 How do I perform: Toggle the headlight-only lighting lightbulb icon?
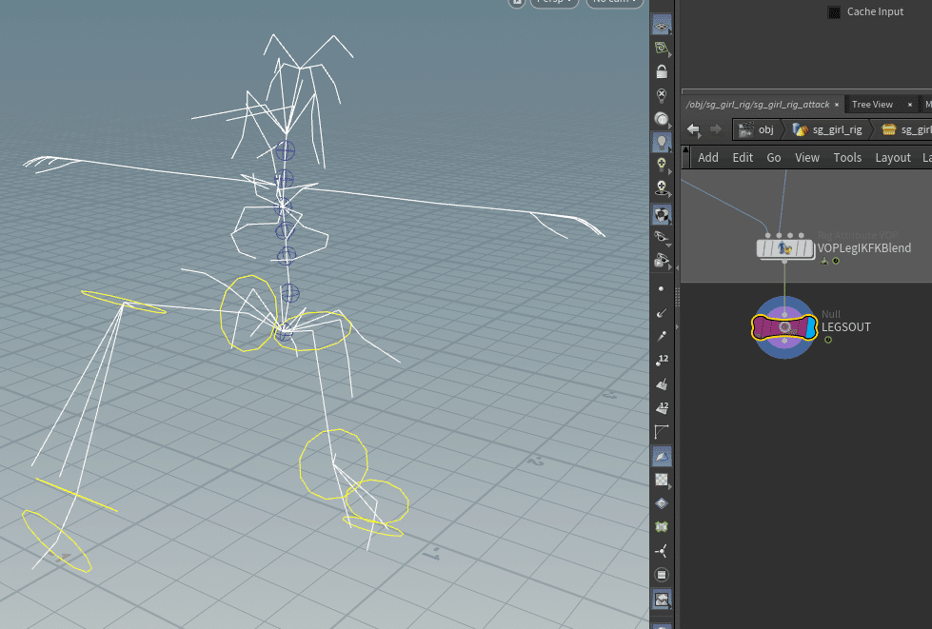tap(662, 142)
